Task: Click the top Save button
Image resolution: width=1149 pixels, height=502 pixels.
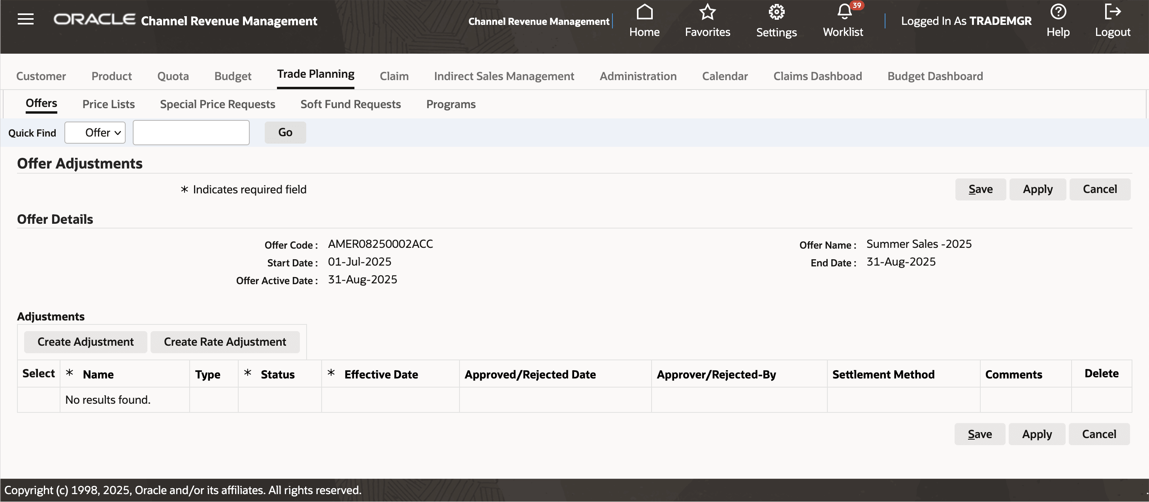Action: pyautogui.click(x=980, y=189)
